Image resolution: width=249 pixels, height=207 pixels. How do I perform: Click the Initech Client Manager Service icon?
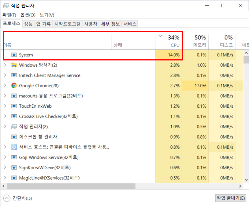pyautogui.click(x=14, y=75)
